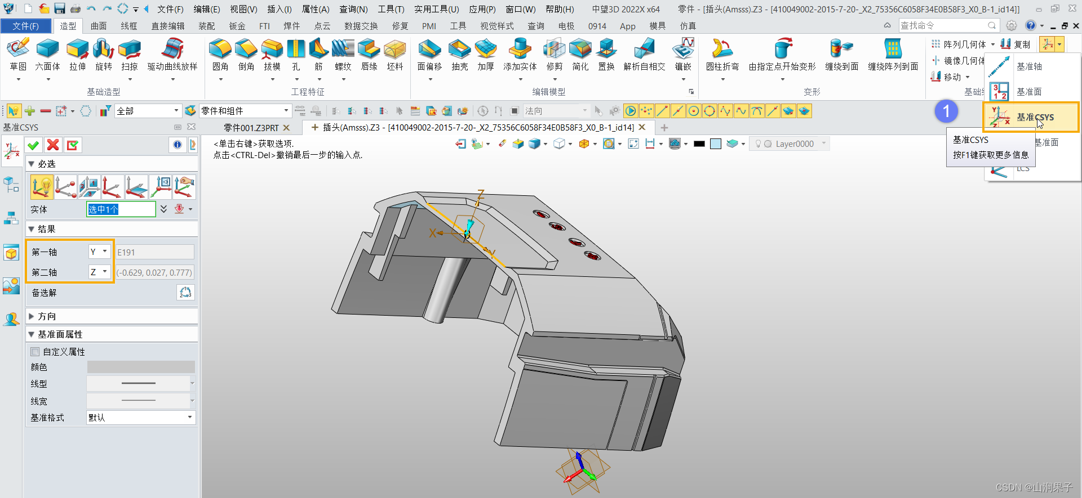Image resolution: width=1082 pixels, height=498 pixels.
Task: Expand the 方向 section
Action: click(x=32, y=316)
